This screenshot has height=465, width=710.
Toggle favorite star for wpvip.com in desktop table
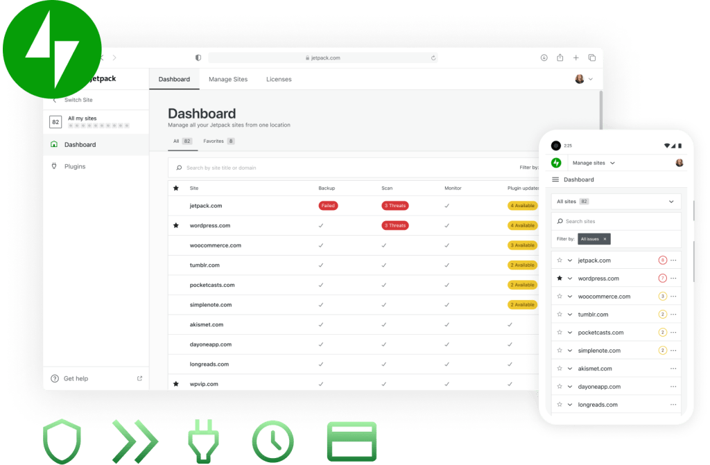176,384
